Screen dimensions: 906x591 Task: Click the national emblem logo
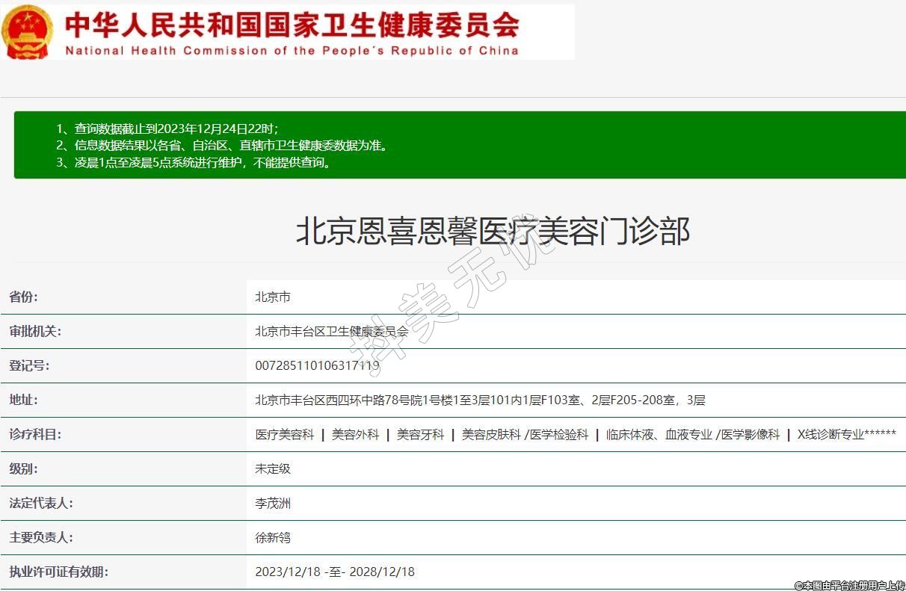coord(27,32)
